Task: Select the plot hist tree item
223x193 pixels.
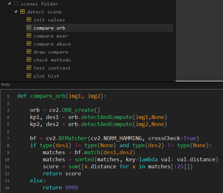Action: point(46,76)
